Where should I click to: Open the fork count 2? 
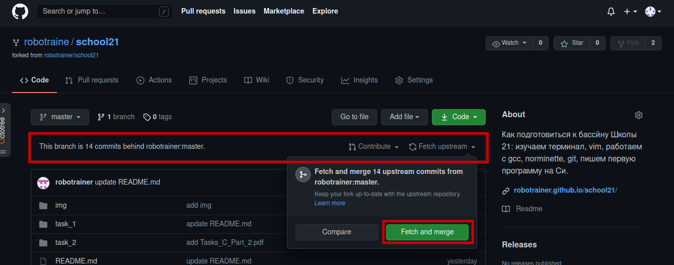653,43
